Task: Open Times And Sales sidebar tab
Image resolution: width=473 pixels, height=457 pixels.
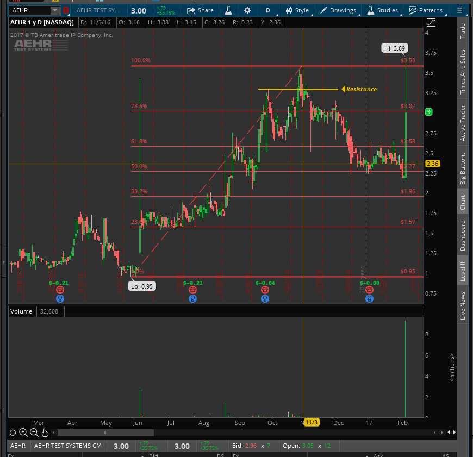Action: pos(463,72)
